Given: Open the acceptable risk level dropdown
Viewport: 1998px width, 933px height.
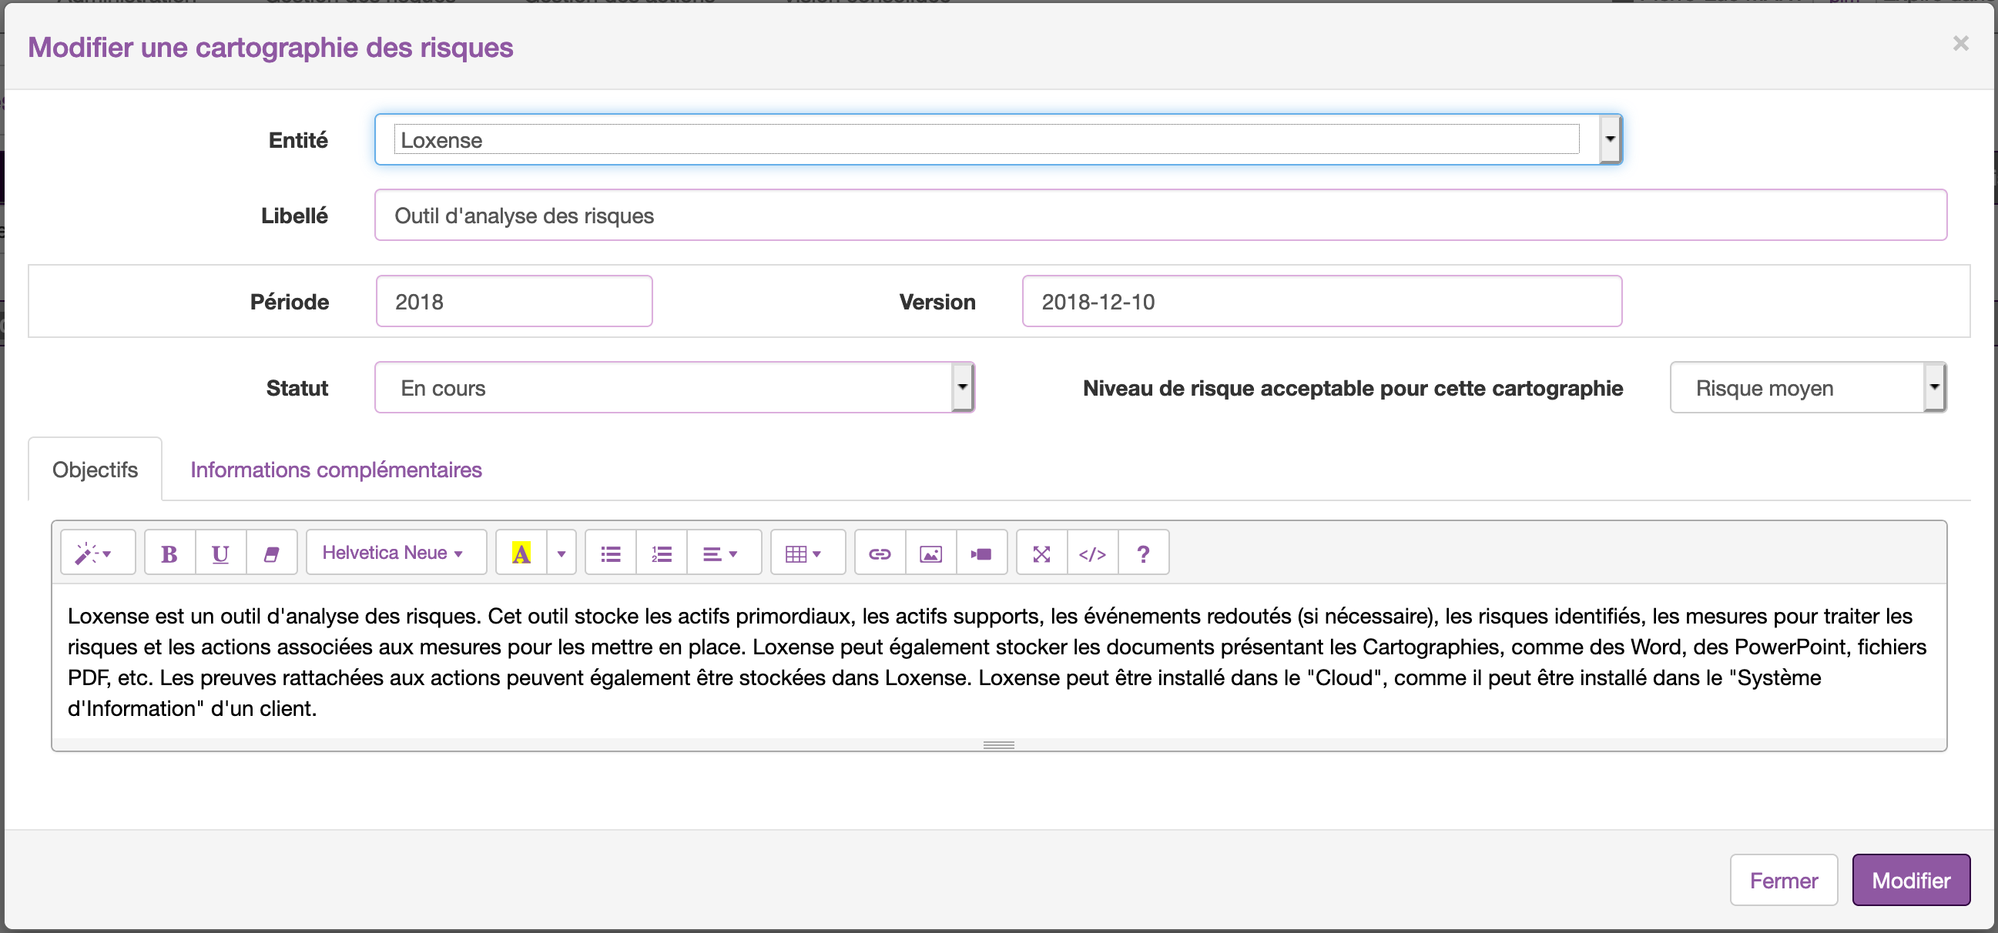Looking at the screenshot, I should pos(1808,387).
